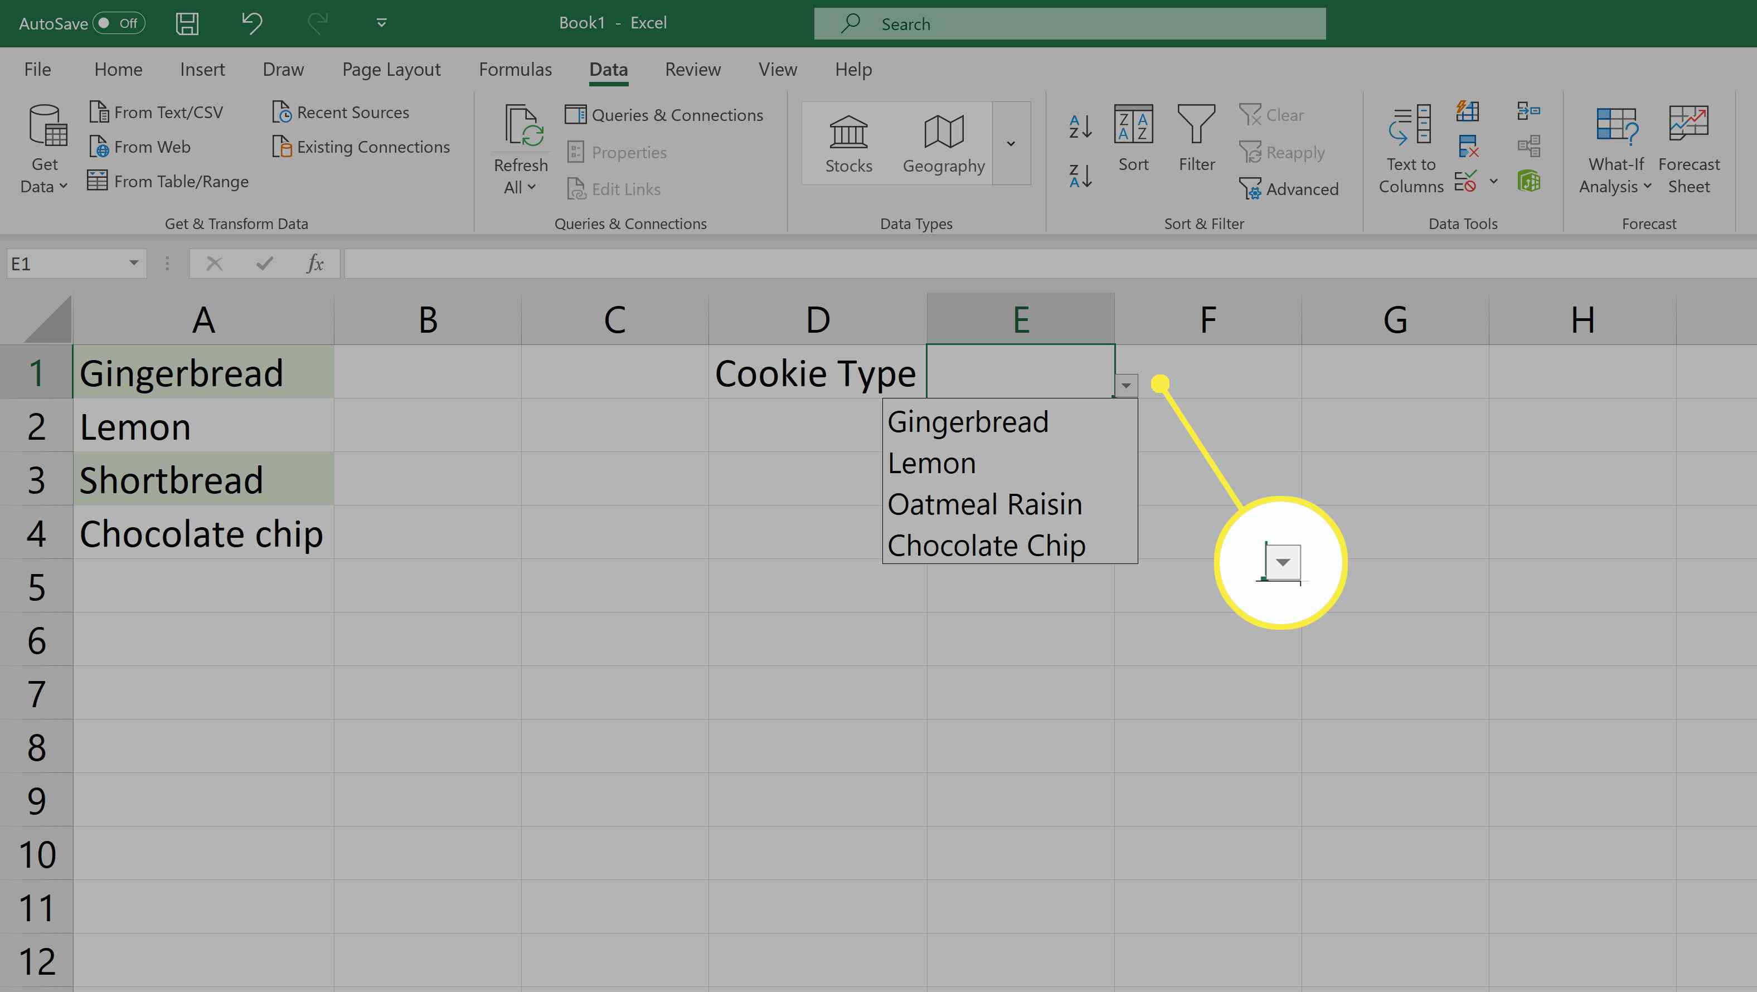Choose Lemon from the dropdown list
Viewport: 1757px width, 992px height.
(1009, 464)
